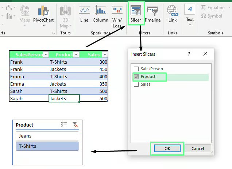Viewport: 232px width, 169px height.
Task: Open the PivotChart dropdown menu
Action: [43, 25]
